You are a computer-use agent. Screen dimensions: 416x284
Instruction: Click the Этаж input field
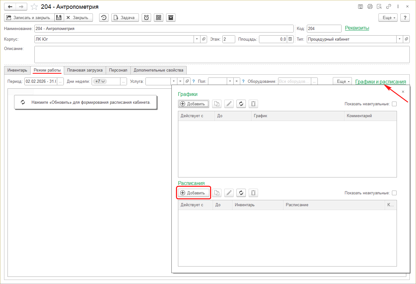[229, 39]
